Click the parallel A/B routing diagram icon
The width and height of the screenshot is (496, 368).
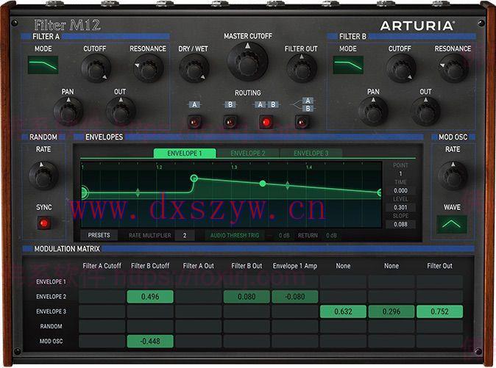tap(302, 105)
